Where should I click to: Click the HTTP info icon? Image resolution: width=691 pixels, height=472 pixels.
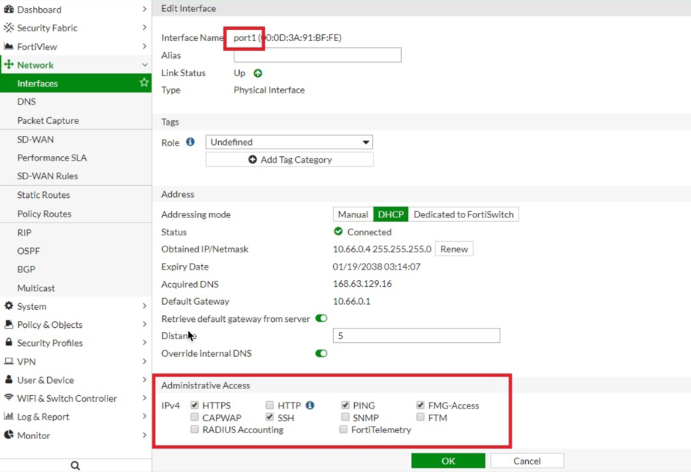[310, 406]
